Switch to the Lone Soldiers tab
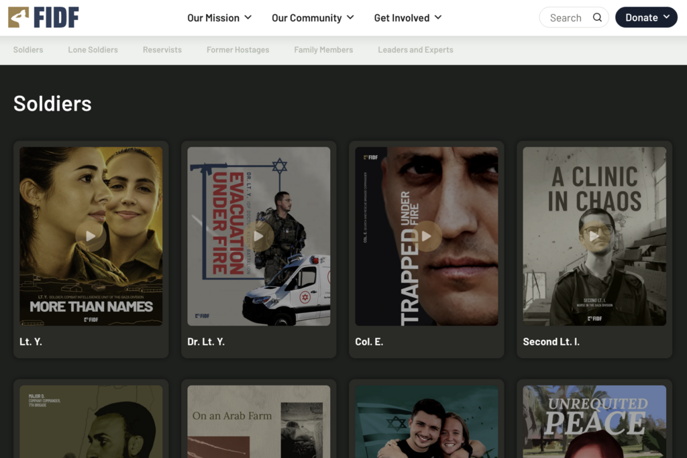Screen dimensions: 687x458 click(93, 50)
